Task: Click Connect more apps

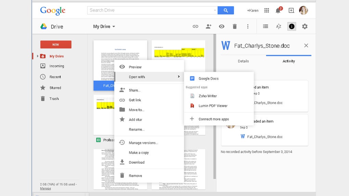Action: (219, 119)
